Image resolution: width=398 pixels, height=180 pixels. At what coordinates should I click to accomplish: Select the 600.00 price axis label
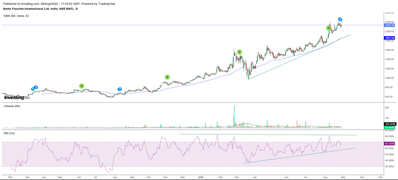389,96
